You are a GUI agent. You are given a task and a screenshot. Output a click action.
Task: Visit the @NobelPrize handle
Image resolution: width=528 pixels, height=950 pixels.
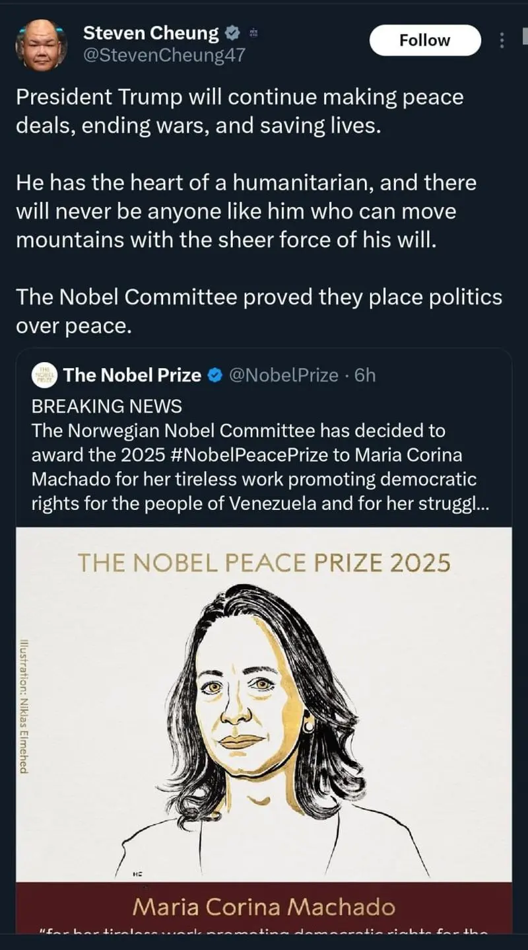(283, 375)
